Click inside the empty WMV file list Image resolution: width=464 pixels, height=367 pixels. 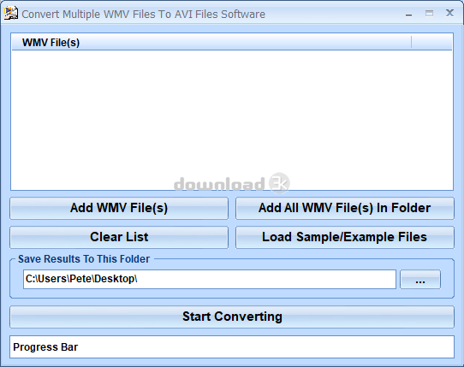coord(232,120)
